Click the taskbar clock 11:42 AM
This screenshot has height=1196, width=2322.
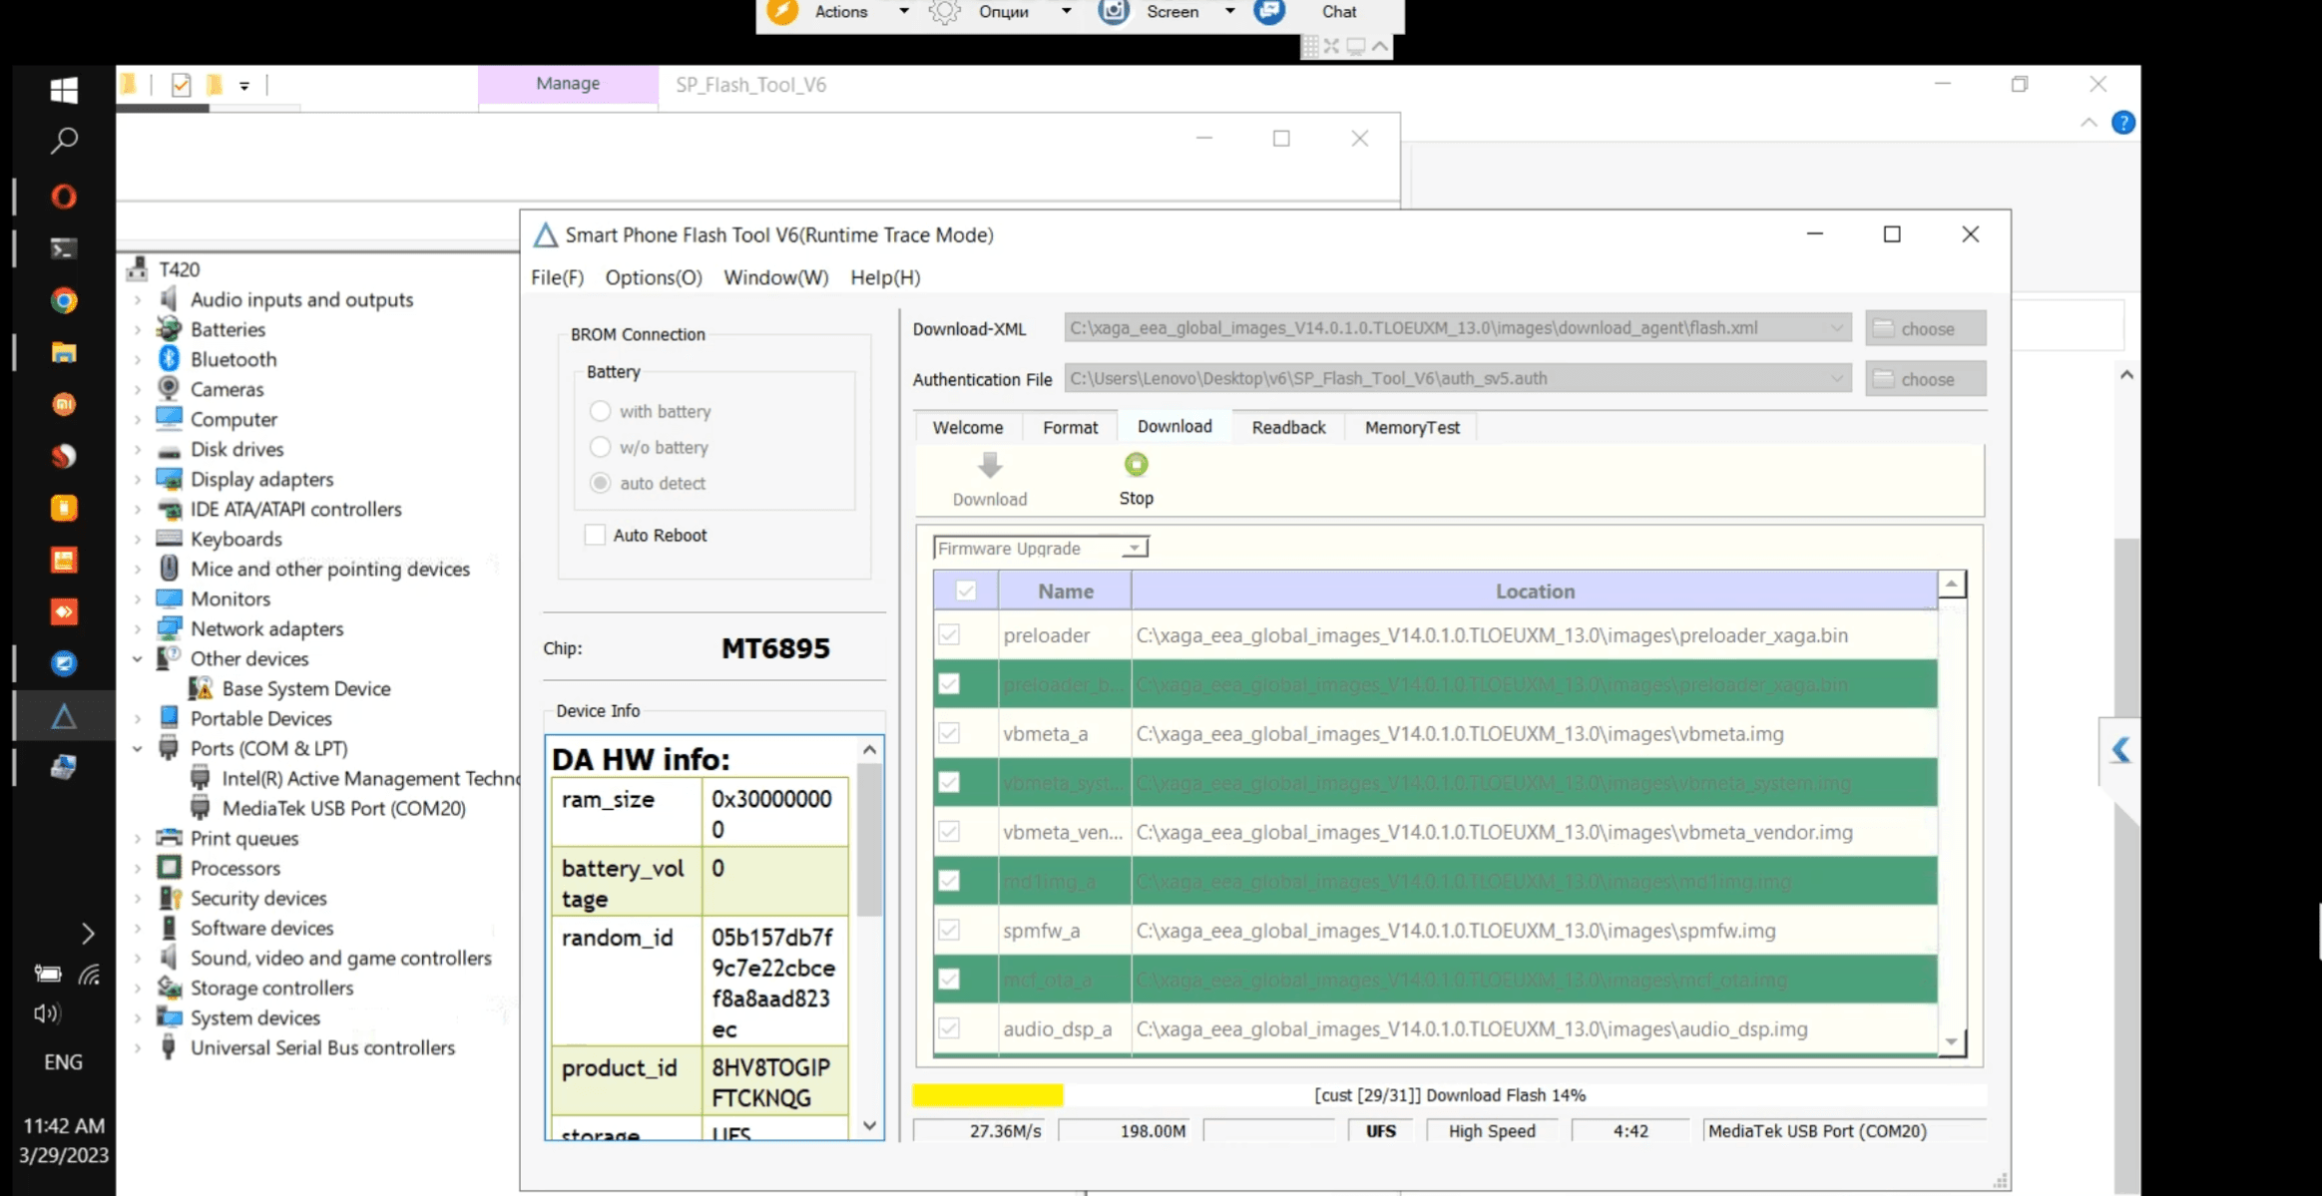click(64, 1125)
